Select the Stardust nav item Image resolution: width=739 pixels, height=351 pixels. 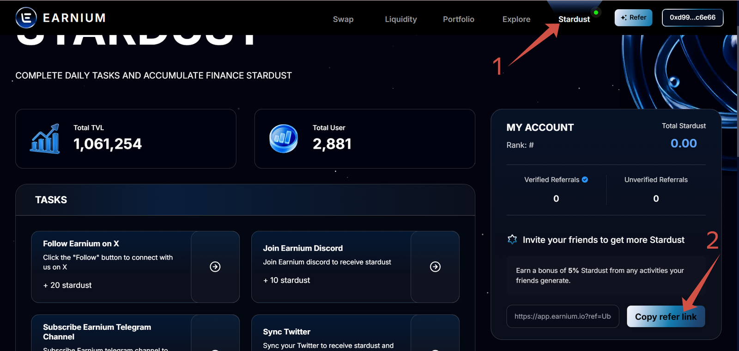click(574, 19)
